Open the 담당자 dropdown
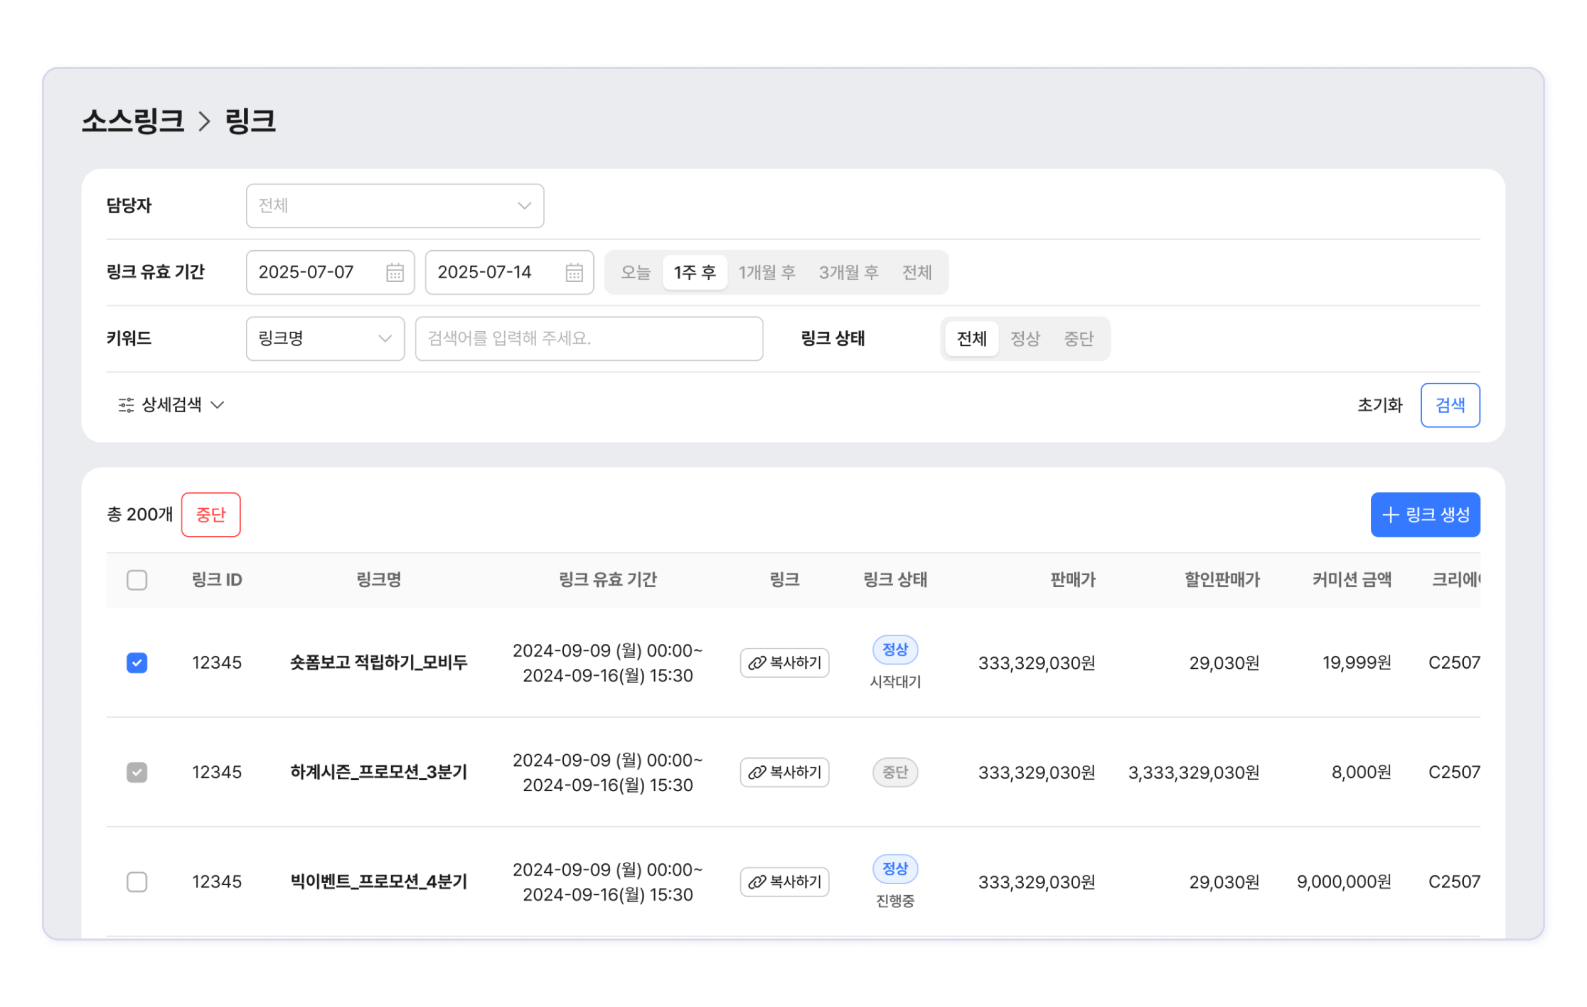The image size is (1587, 1007). [x=395, y=206]
